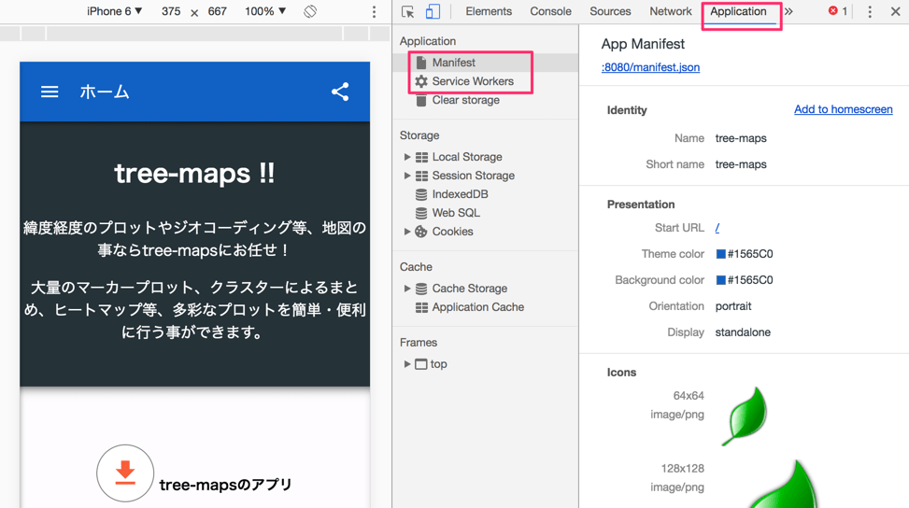Click the red error count indicator
909x508 pixels.
point(838,11)
